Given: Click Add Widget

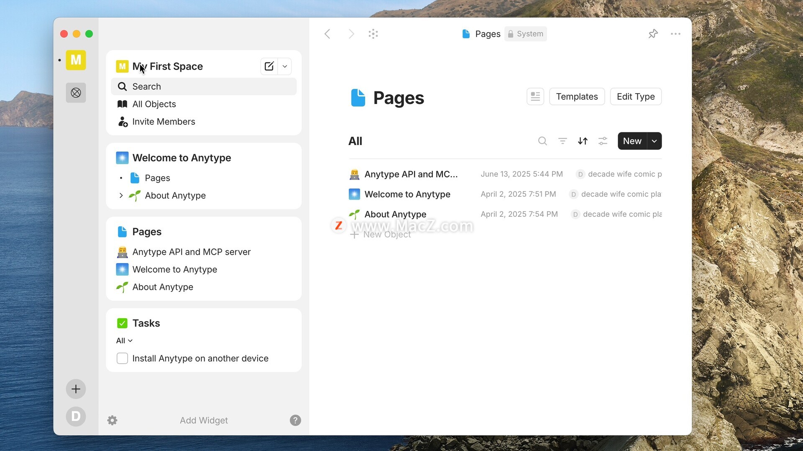Looking at the screenshot, I should (x=204, y=421).
